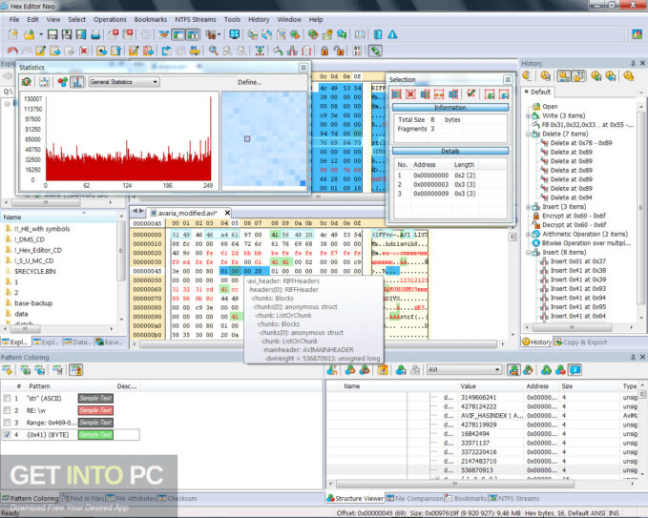Click the Save file toolbar icon
The width and height of the screenshot is (648, 518).
click(x=52, y=34)
